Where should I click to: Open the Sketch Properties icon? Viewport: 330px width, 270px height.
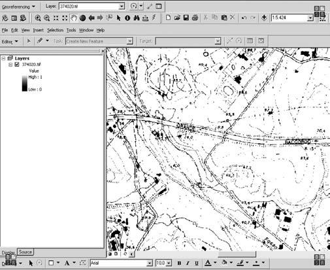pos(261,41)
